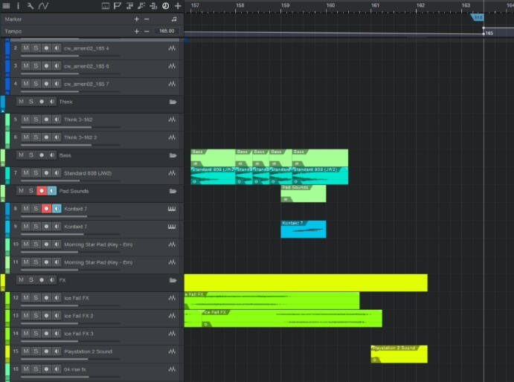Show automation with the curve icon
514x382 pixels.
pos(44,6)
